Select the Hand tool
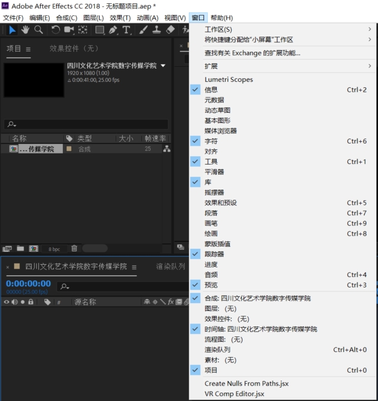Screen dimensions: 378x401 (x=25, y=30)
